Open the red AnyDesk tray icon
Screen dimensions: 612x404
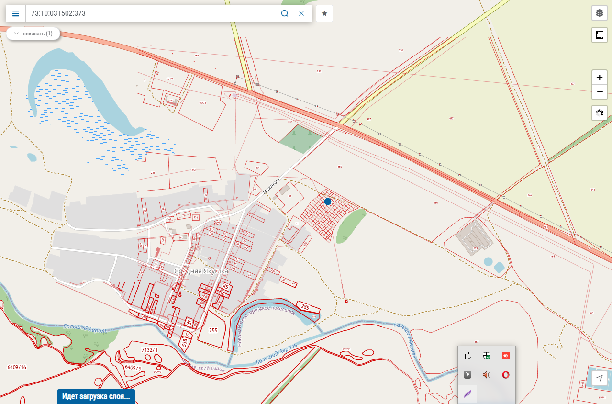[506, 355]
